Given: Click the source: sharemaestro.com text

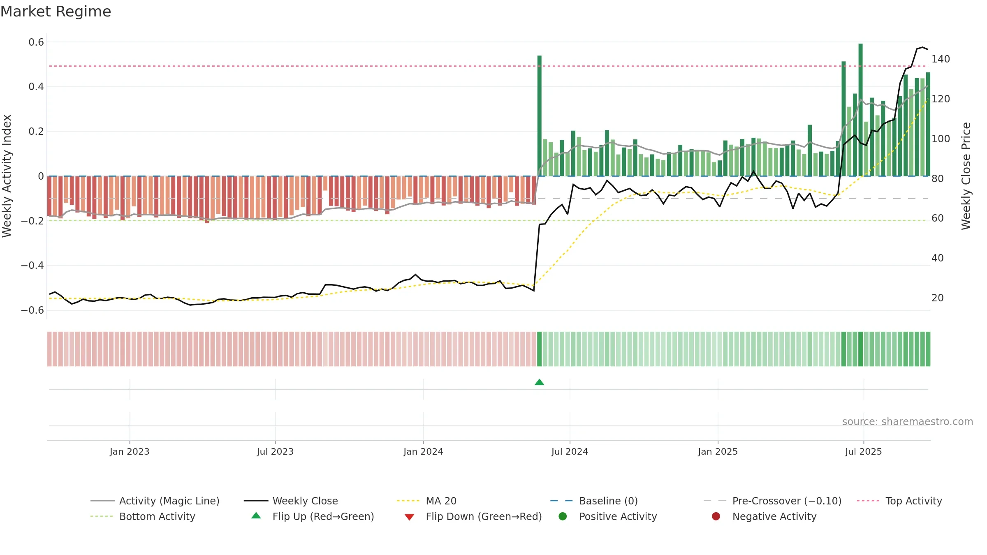Looking at the screenshot, I should [907, 422].
